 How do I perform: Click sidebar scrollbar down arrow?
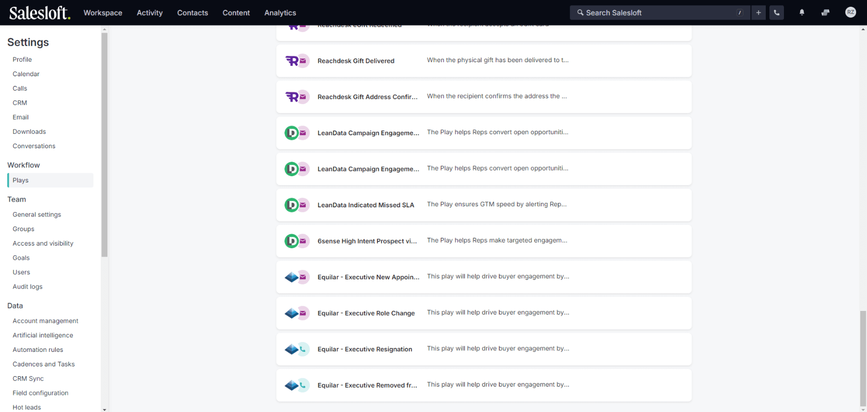click(x=104, y=409)
